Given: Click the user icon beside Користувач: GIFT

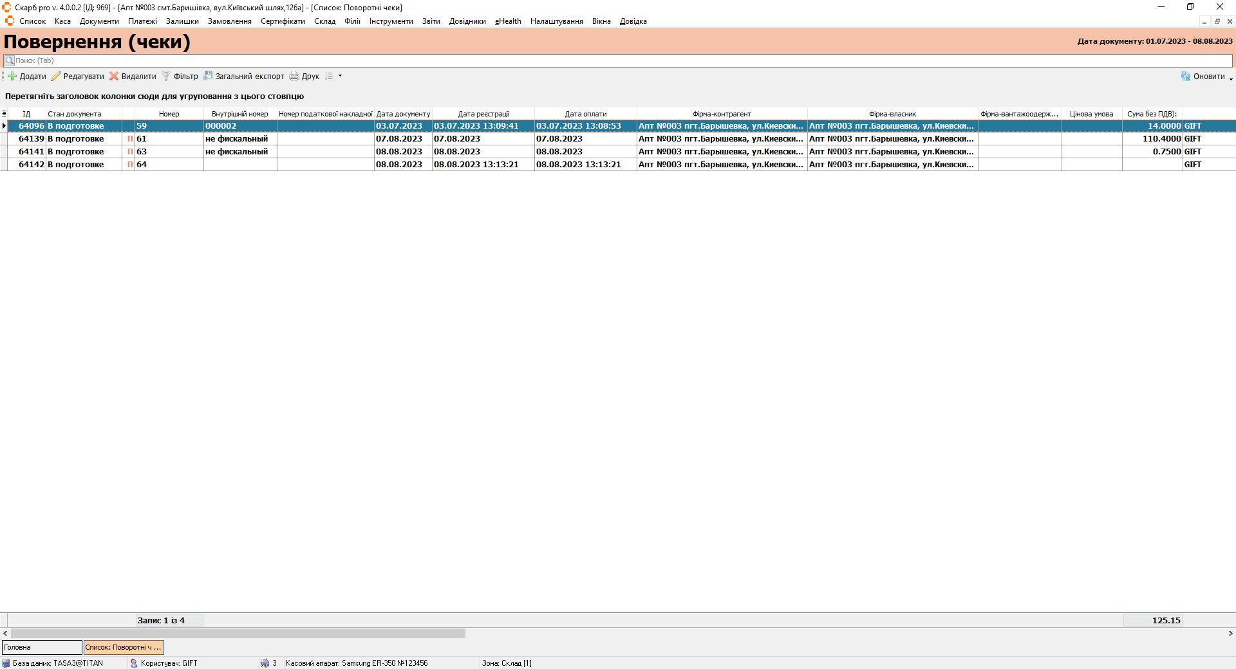Looking at the screenshot, I should point(134,663).
